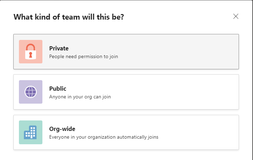Choose the Org-wide option card

(126, 132)
